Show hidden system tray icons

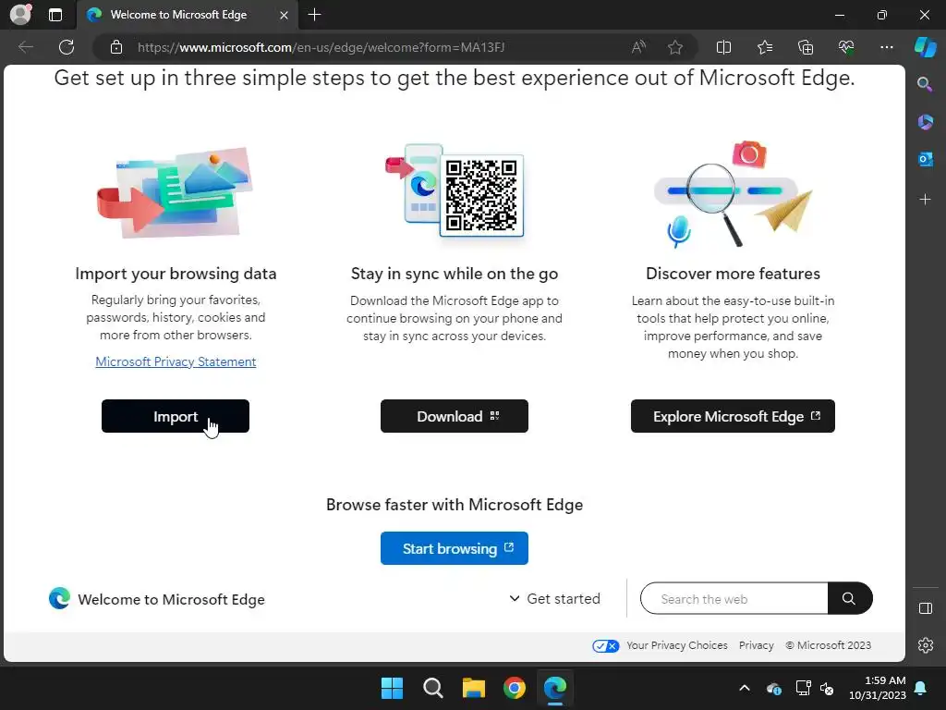(745, 688)
